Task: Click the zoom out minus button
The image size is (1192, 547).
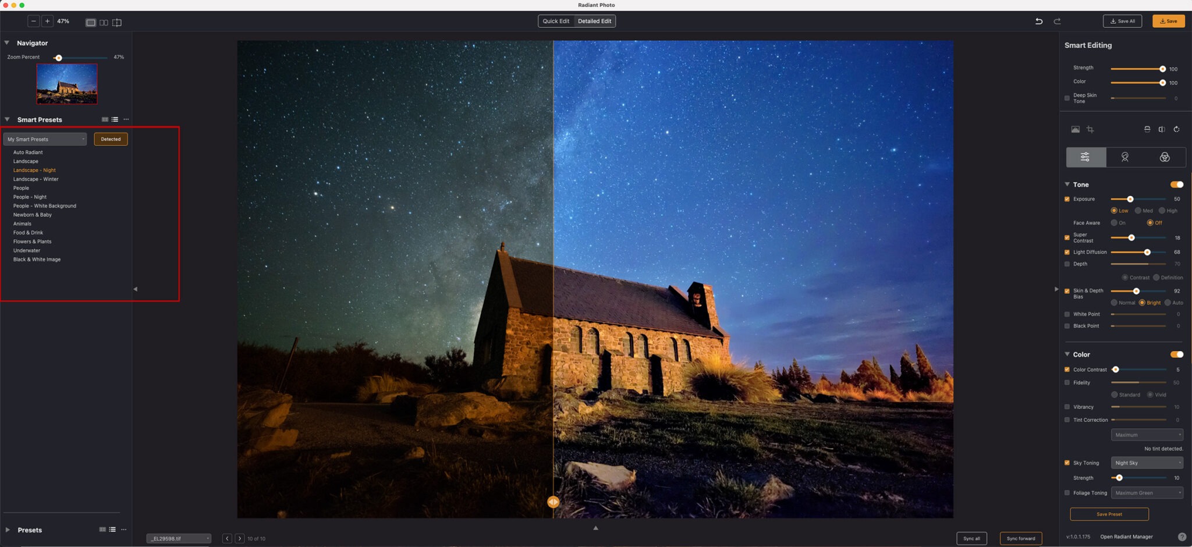Action: [34, 21]
